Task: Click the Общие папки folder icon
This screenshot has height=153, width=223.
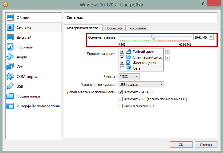Action: 10,96
